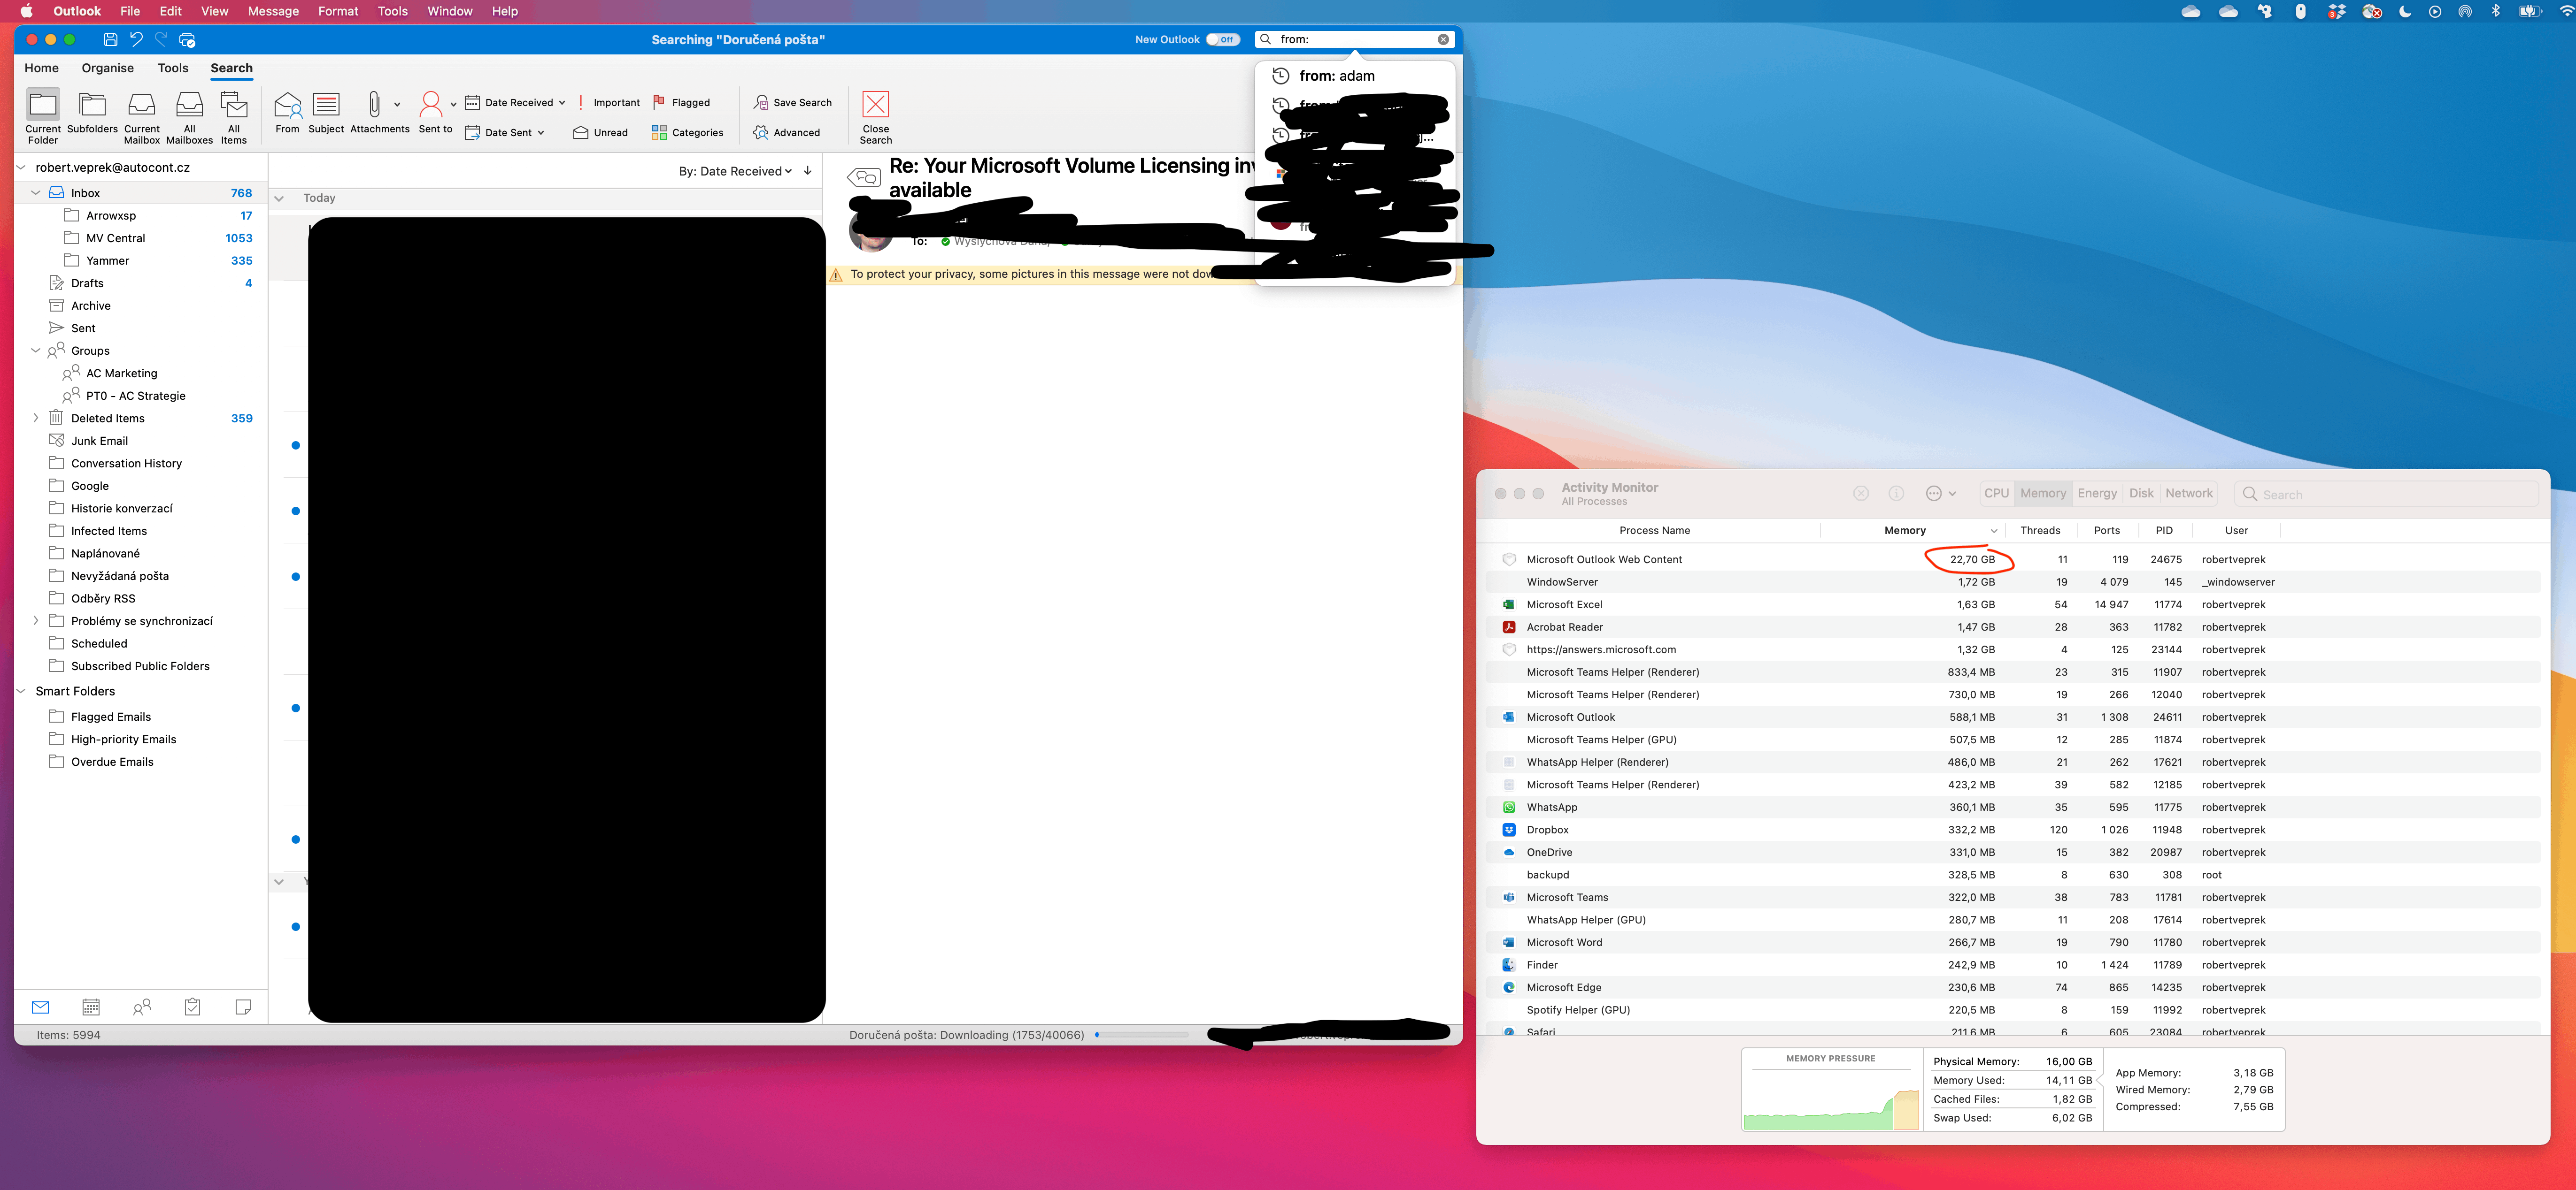Switch to the Organise ribbon tab
Screen dimensions: 2576x1190
(x=107, y=68)
